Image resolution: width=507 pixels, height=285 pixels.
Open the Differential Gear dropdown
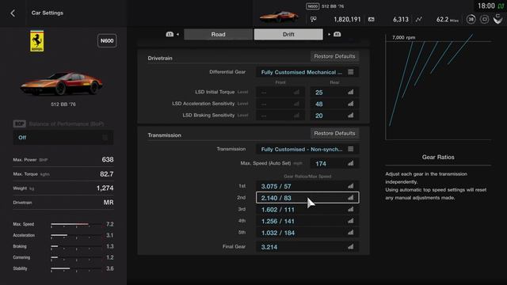[x=307, y=72]
